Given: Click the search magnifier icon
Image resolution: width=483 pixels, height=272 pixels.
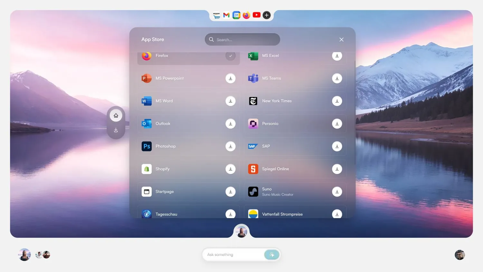Looking at the screenshot, I should [212, 39].
